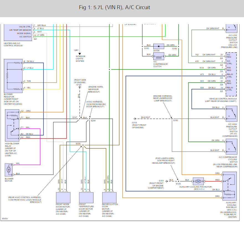Image resolution: width=244 pixels, height=226 pixels.
Task: Click the 'FRONT MODE DOOR MOTOR' label
Action: pos(63,206)
